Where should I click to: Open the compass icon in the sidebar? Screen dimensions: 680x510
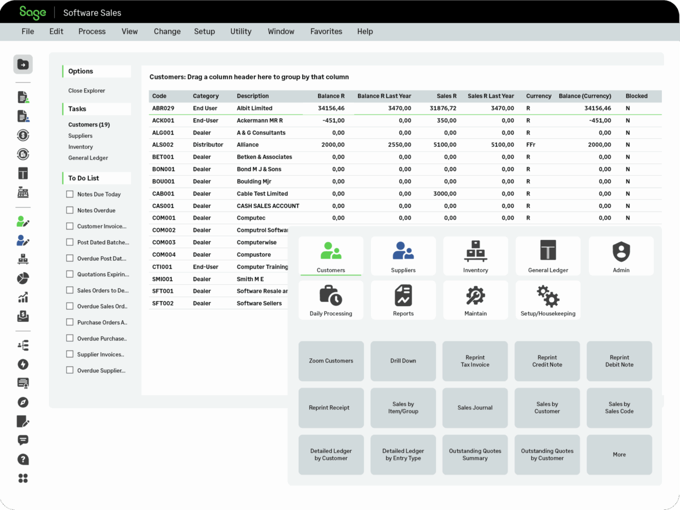23,402
